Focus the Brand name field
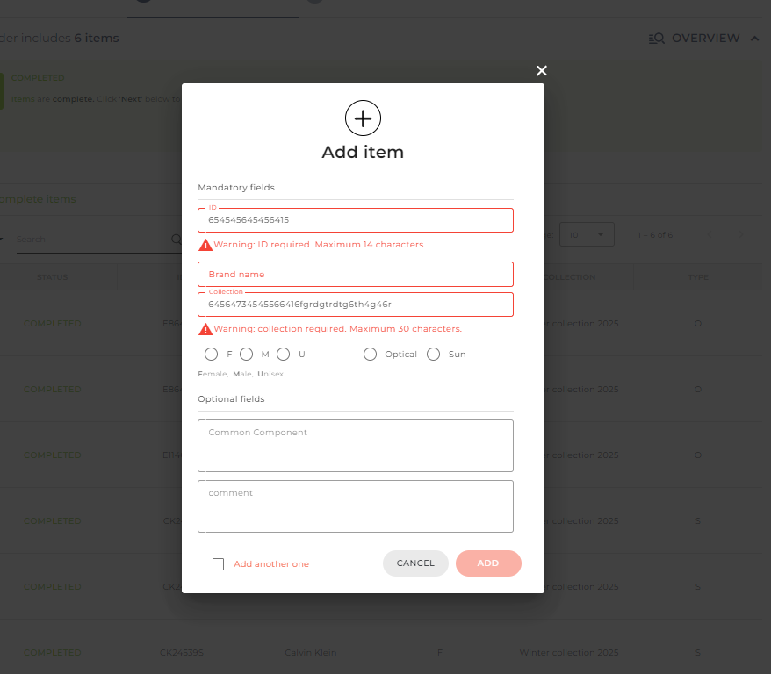This screenshot has height=674, width=771. click(356, 274)
